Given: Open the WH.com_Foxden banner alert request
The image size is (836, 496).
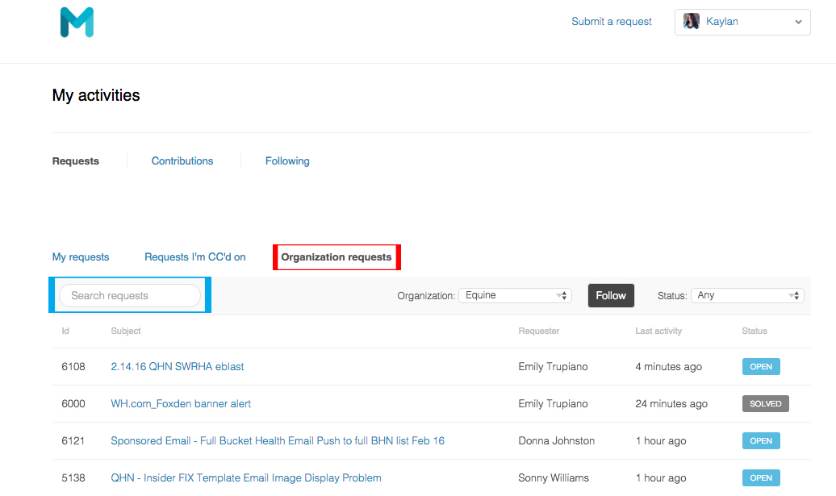Looking at the screenshot, I should coord(181,404).
